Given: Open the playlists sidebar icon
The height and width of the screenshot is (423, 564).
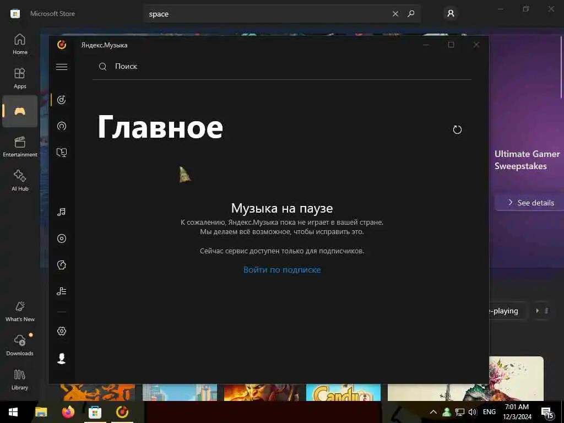Looking at the screenshot, I should tap(62, 291).
